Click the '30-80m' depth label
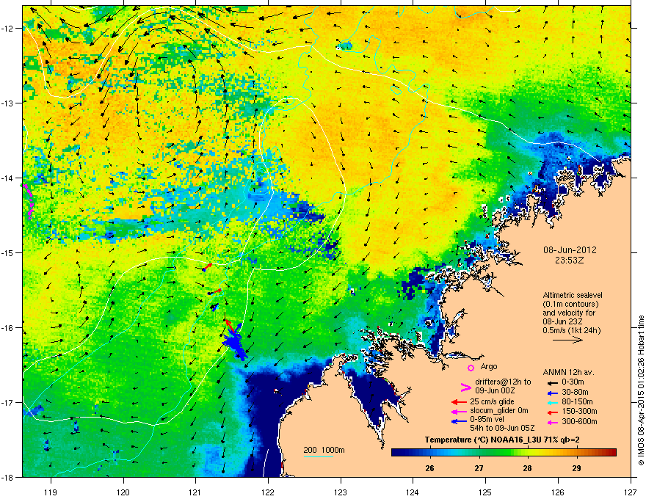Image resolution: width=646 pixels, height=499 pixels. 575,392
